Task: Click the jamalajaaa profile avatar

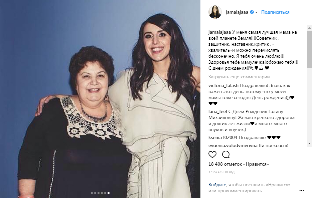Action: [x=215, y=12]
